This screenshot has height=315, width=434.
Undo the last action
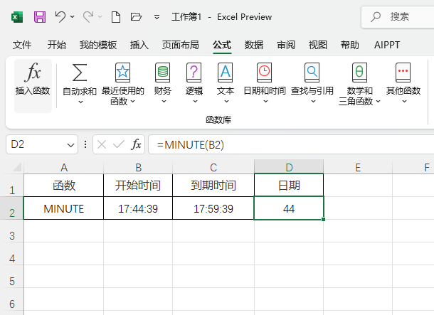coord(60,17)
